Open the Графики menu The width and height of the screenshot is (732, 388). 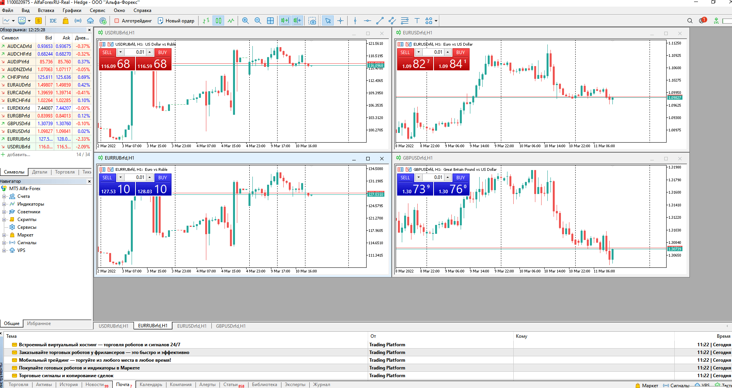[x=72, y=10]
